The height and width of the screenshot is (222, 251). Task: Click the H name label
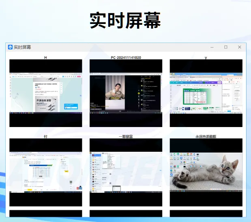[46, 58]
